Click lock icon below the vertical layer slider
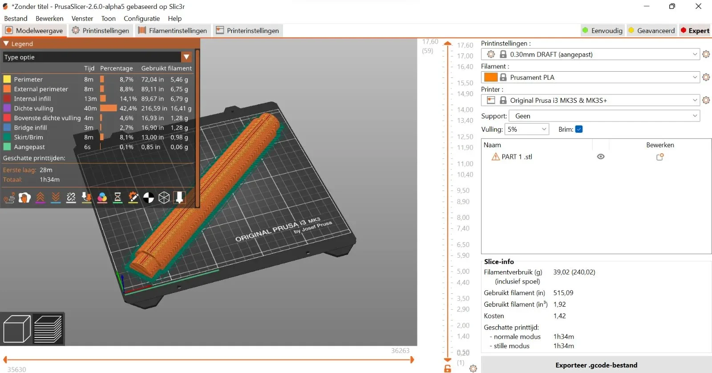This screenshot has height=373, width=712. coord(448,369)
